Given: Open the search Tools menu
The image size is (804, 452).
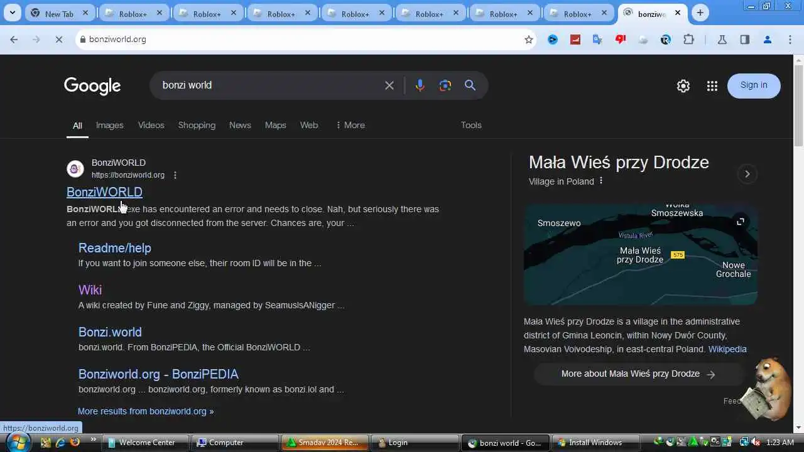Looking at the screenshot, I should coord(471,125).
